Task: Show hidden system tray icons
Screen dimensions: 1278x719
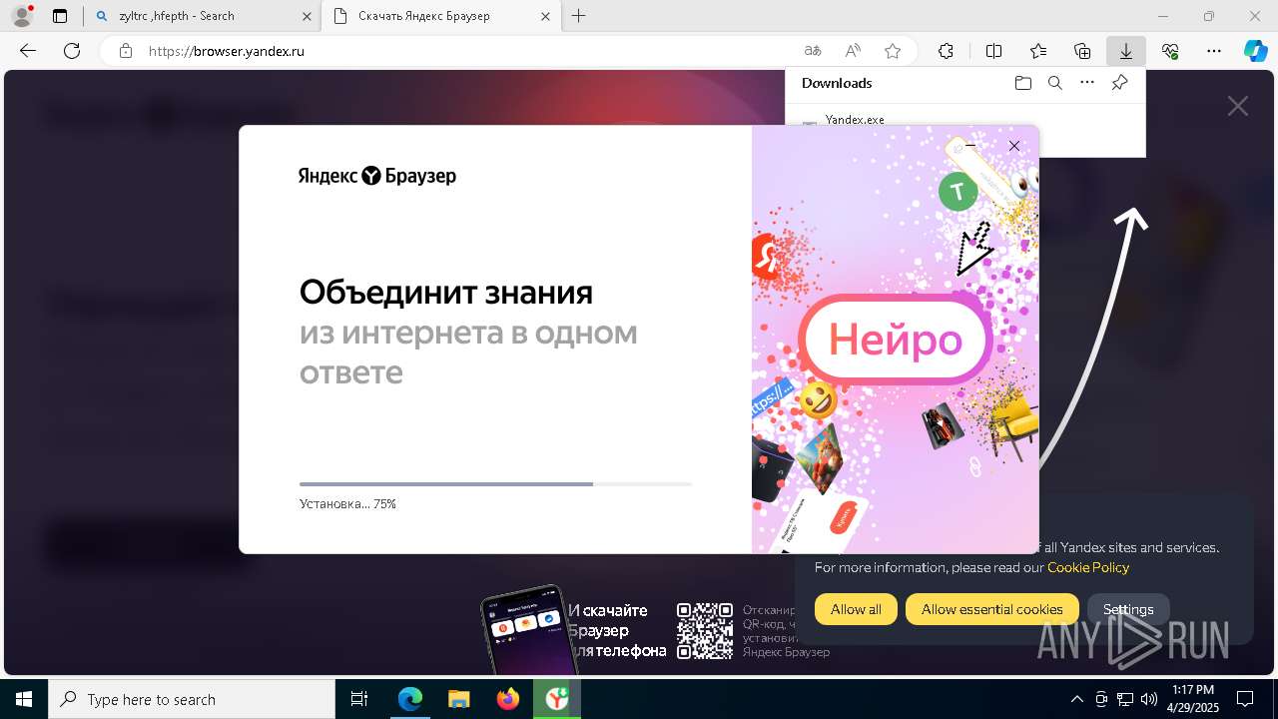Action: point(1076,699)
